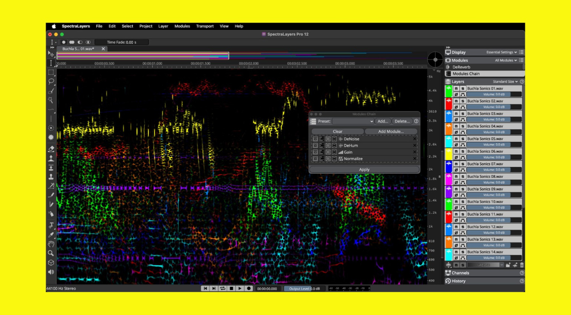Open the Transport menu

point(205,26)
